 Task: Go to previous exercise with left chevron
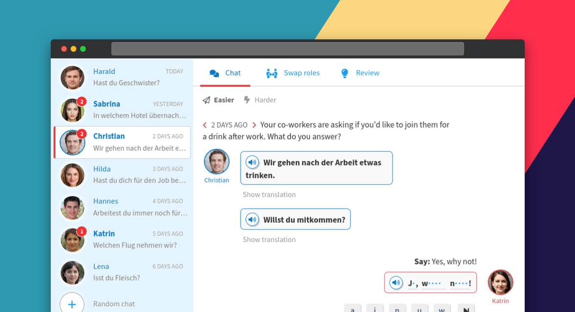tap(205, 125)
